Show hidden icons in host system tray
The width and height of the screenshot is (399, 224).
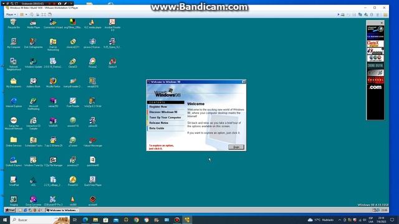[339, 220]
